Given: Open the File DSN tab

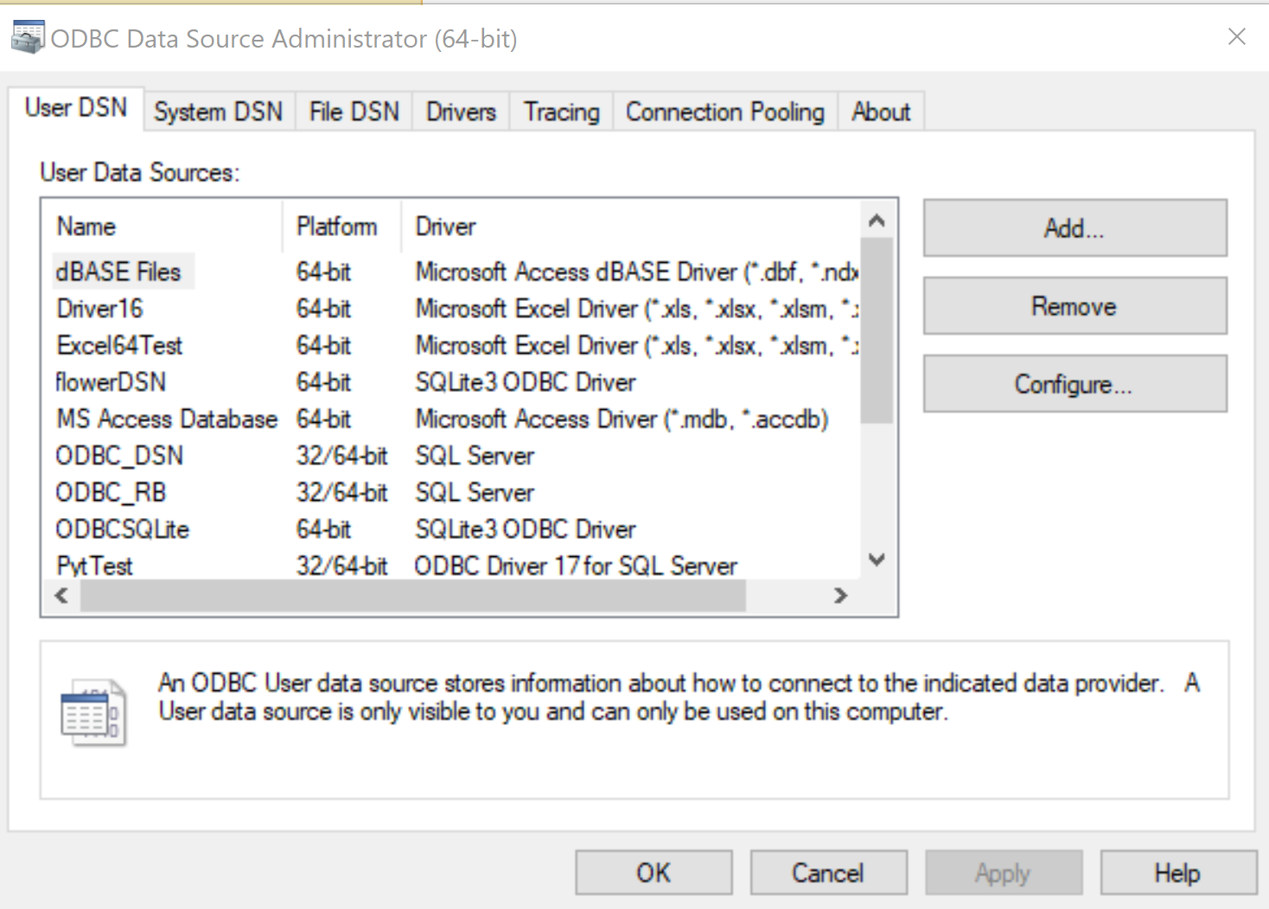Looking at the screenshot, I should tap(353, 112).
